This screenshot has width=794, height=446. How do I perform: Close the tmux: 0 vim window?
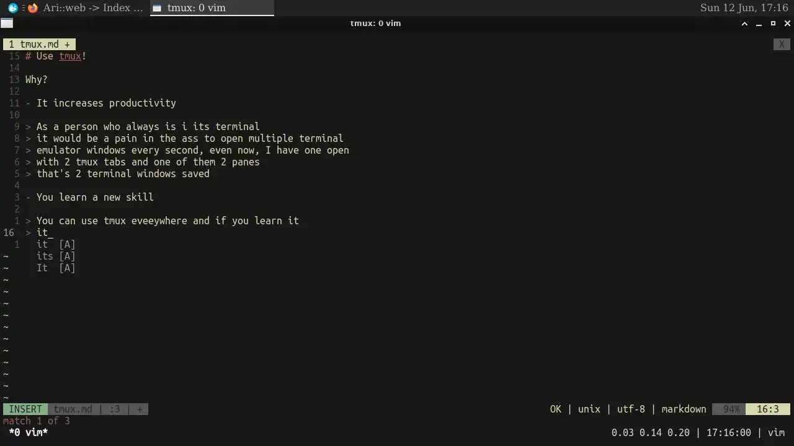(x=787, y=24)
